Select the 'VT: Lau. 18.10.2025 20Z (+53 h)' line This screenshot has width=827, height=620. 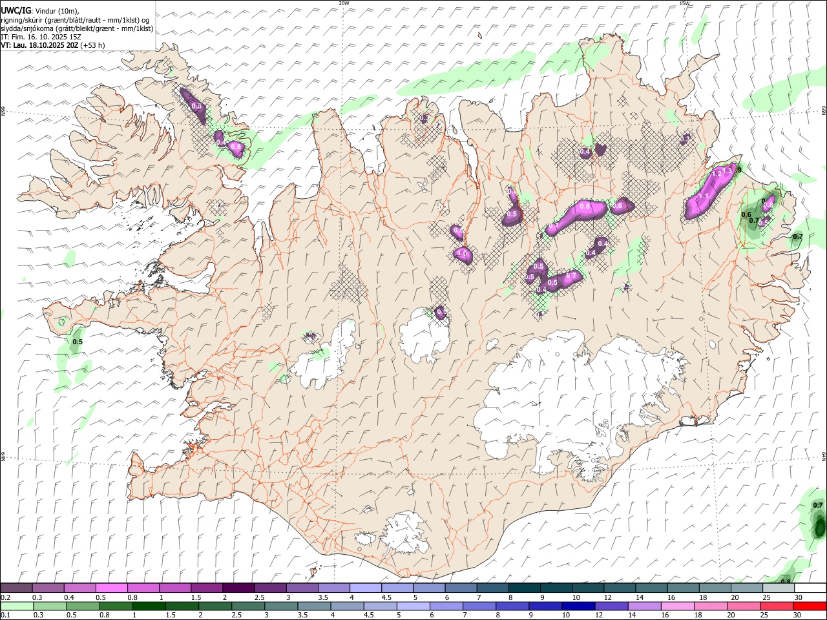[53, 45]
